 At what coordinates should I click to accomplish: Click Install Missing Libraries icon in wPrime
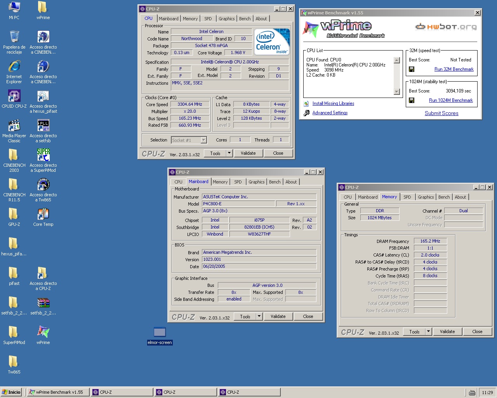tap(306, 103)
